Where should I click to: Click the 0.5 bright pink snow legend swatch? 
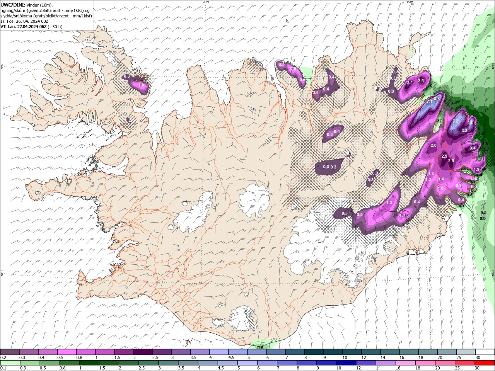pyautogui.click(x=67, y=352)
